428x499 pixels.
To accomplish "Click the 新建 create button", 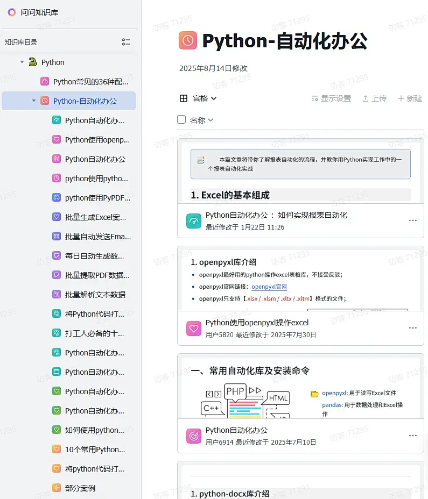I will point(410,98).
